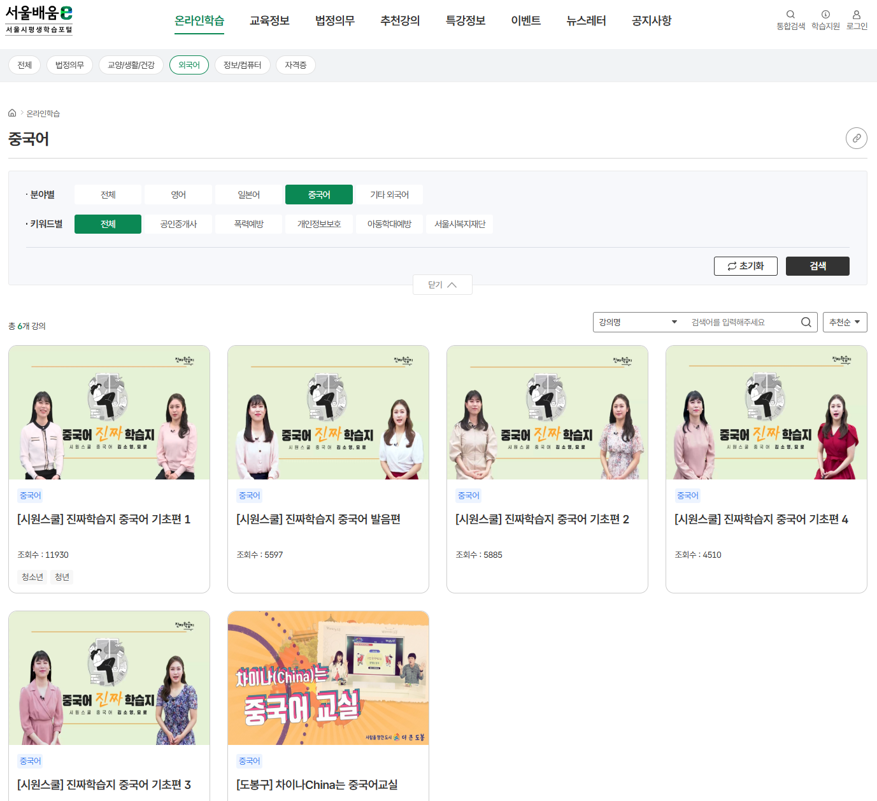The image size is (877, 801).
Task: Open the 공지사항 main menu
Action: [652, 21]
